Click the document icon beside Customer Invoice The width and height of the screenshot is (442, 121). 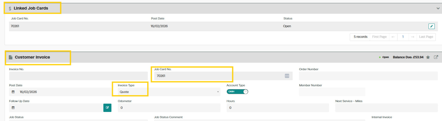click(11, 57)
